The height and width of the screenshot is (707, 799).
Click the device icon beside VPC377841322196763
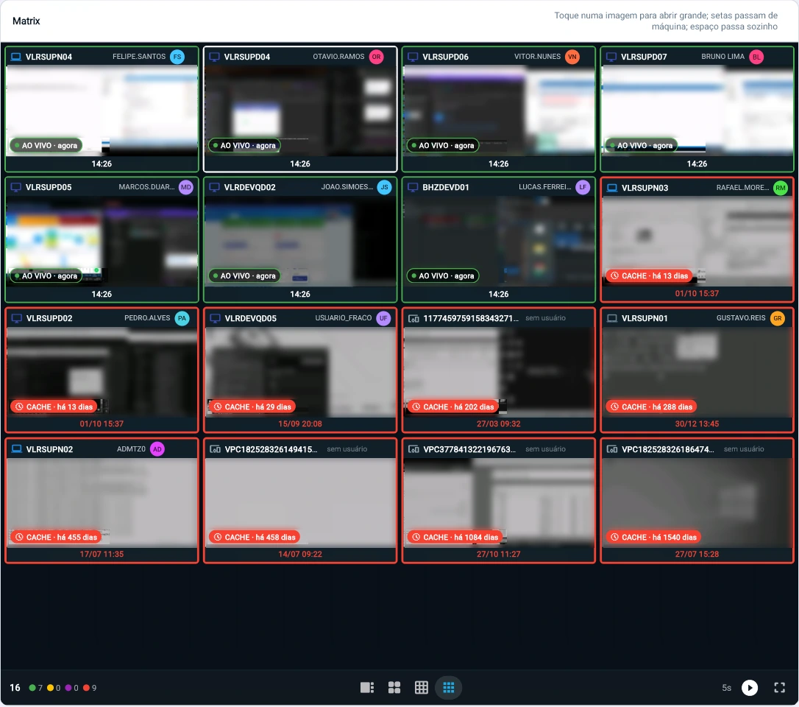pyautogui.click(x=413, y=449)
